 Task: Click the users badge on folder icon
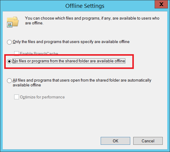(10, 25)
